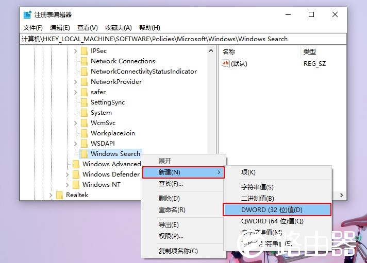Click the Windows Search folder icon
Screen dimensions: 367x263
(x=84, y=153)
